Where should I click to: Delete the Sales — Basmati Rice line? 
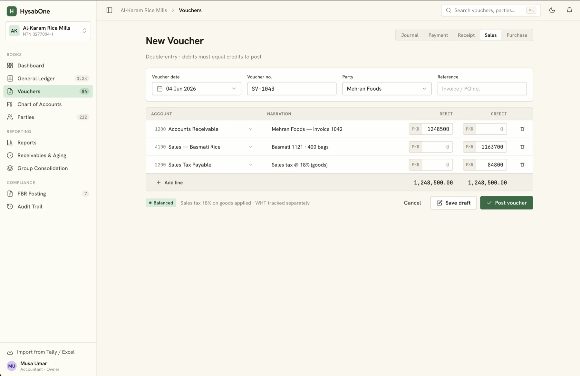point(522,147)
